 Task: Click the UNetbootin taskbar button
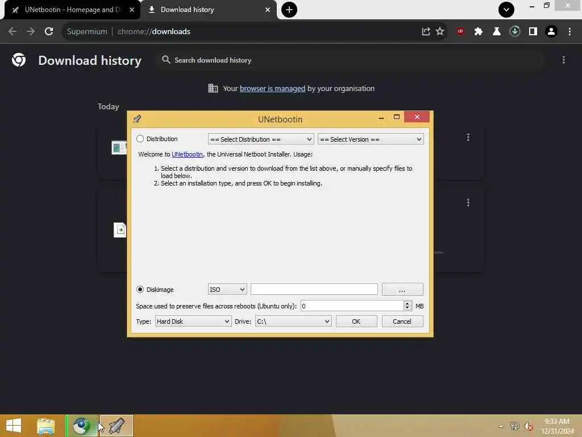click(x=116, y=426)
